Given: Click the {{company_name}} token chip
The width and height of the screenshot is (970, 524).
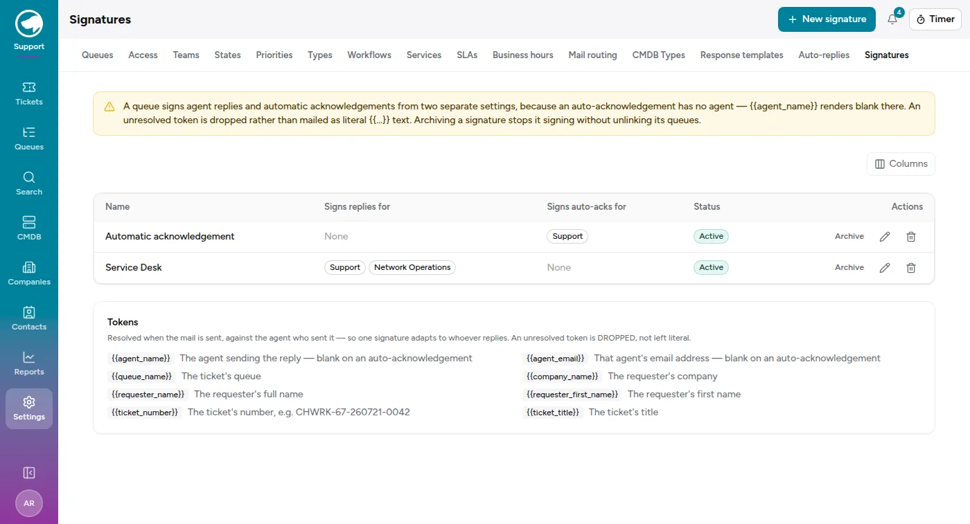Looking at the screenshot, I should click(563, 377).
